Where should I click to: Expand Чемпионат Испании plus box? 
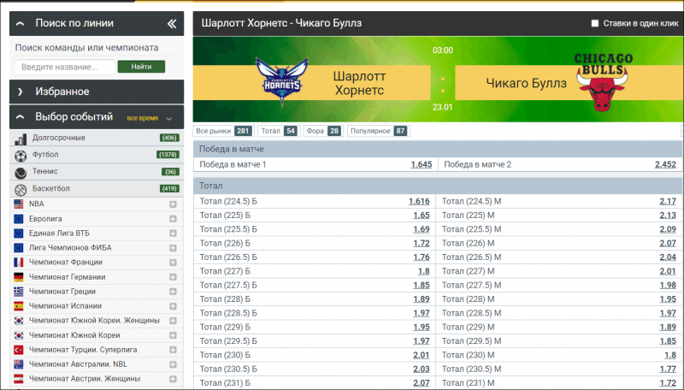point(174,306)
